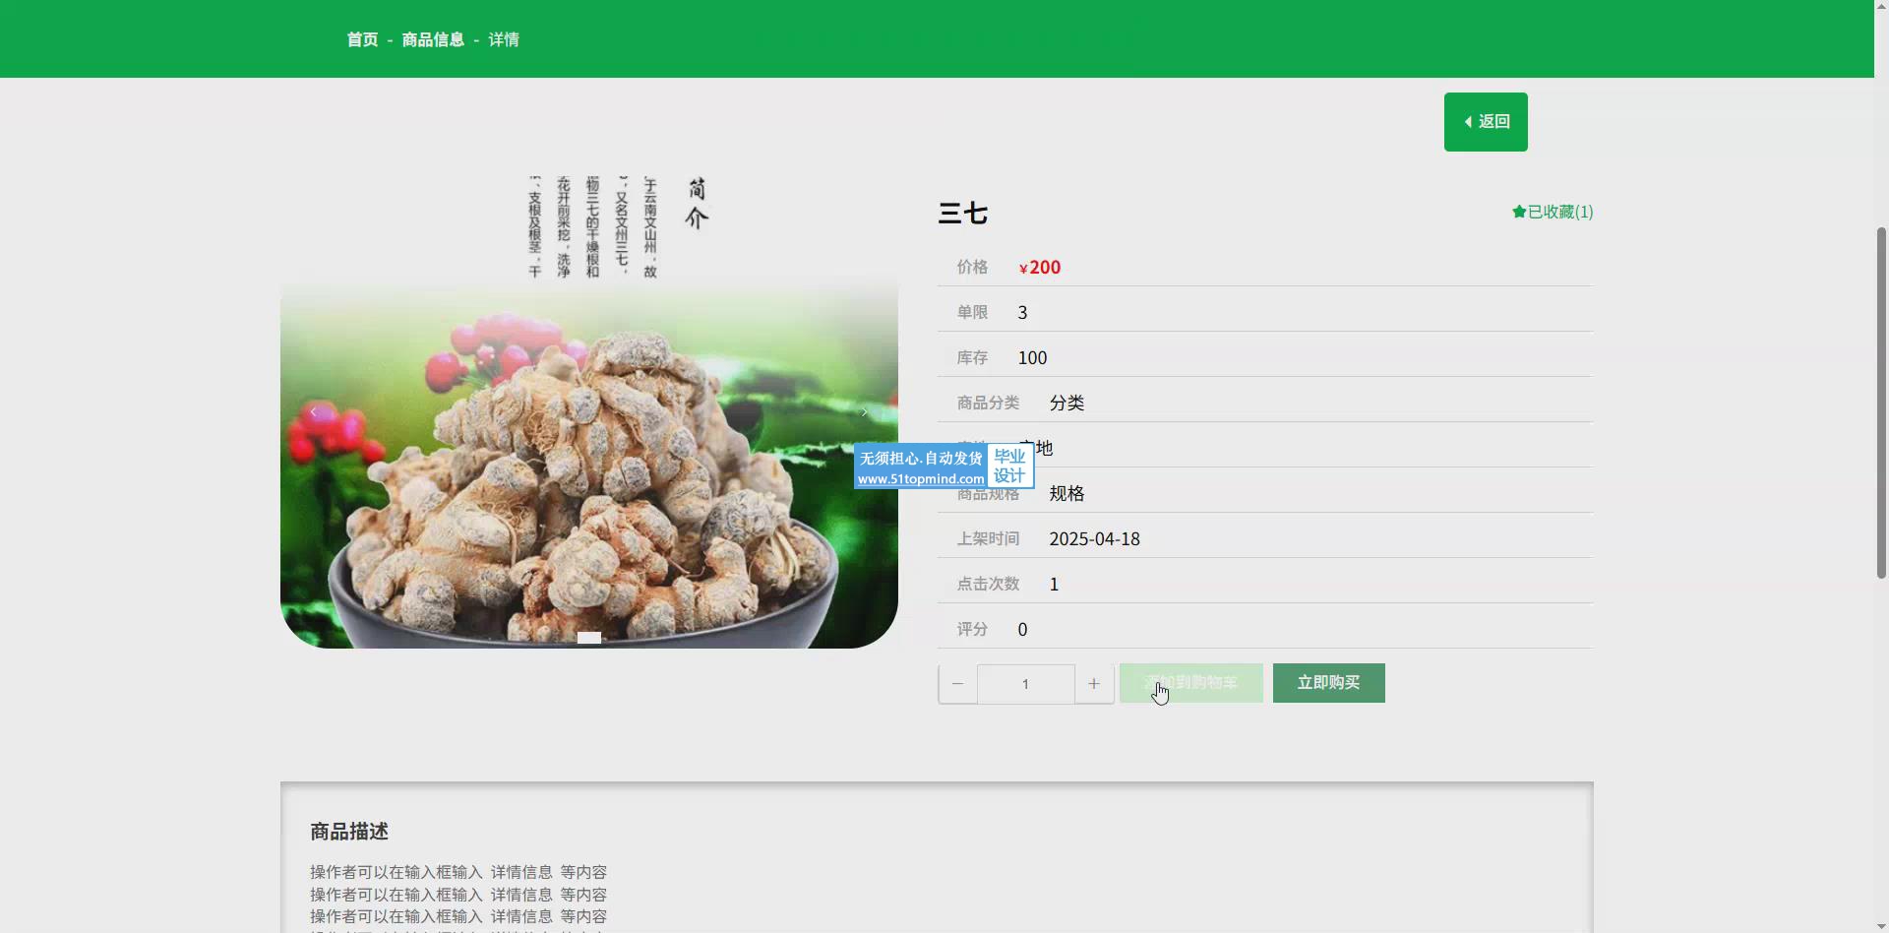Image resolution: width=1889 pixels, height=933 pixels.
Task: Click the white carousel indicator bar
Action: 588,638
